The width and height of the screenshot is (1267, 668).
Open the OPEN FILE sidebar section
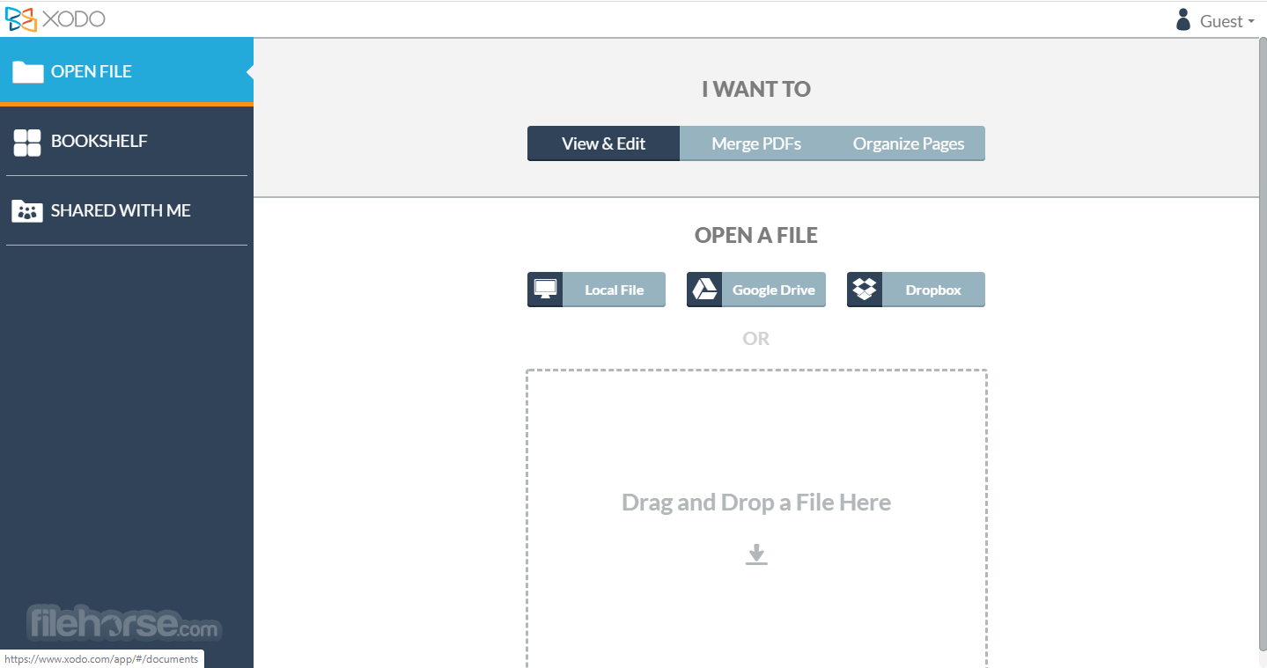click(127, 71)
